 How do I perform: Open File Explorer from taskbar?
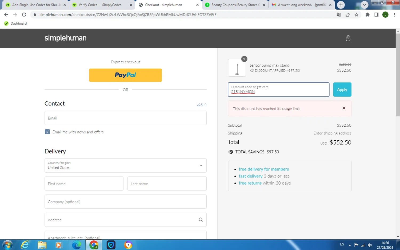(x=42, y=245)
